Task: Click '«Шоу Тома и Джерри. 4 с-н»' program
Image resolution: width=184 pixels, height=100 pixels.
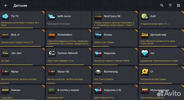Action: (x=61, y=61)
